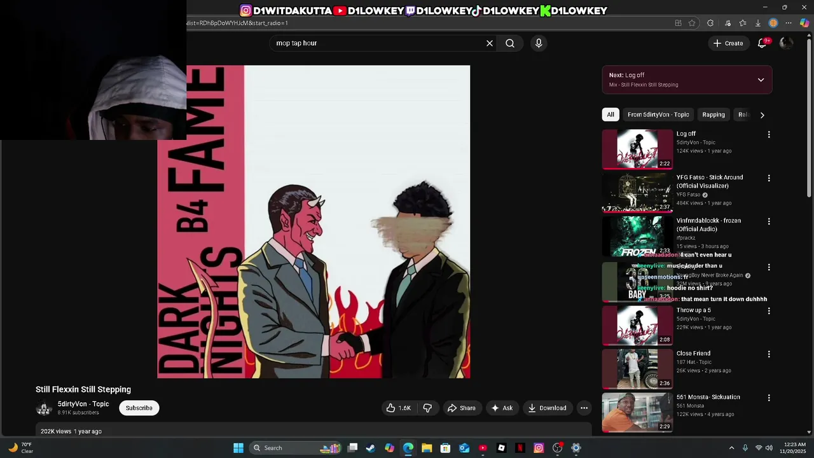814x458 pixels.
Task: Open File Explorer from the taskbar
Action: point(427,448)
